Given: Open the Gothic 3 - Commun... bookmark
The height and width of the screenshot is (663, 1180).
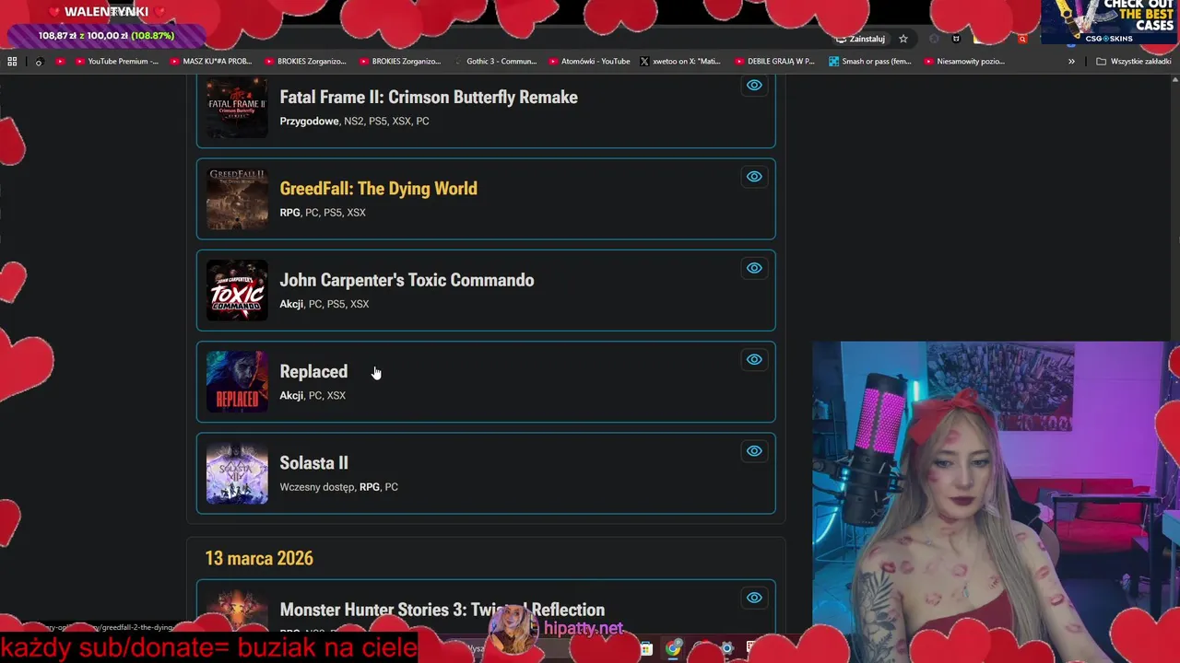Looking at the screenshot, I should click(495, 62).
